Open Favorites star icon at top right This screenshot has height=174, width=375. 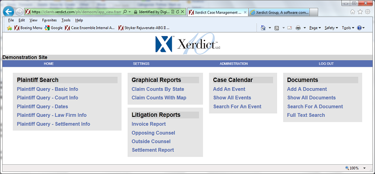pyautogui.click(x=360, y=12)
